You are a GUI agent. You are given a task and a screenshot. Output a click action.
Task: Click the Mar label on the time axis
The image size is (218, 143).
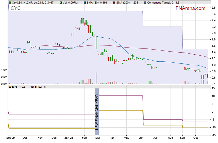pos(98,138)
